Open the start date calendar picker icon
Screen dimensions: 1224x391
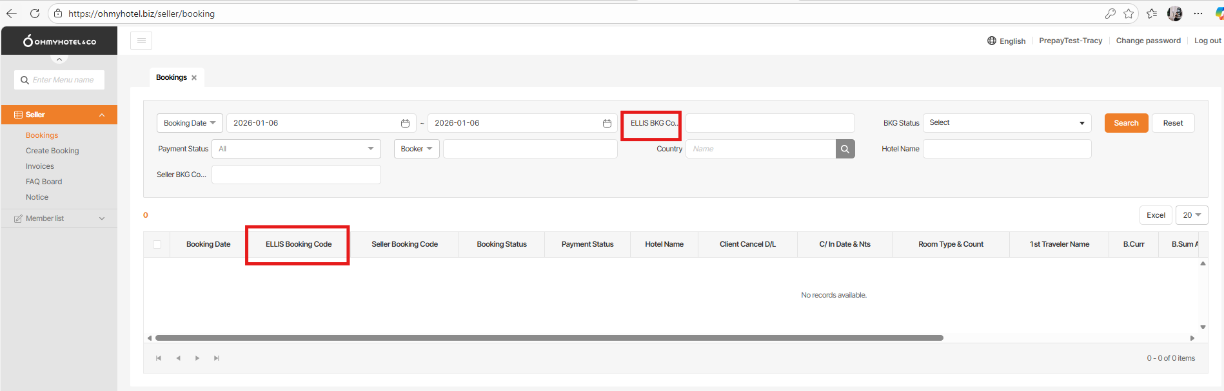tap(405, 123)
